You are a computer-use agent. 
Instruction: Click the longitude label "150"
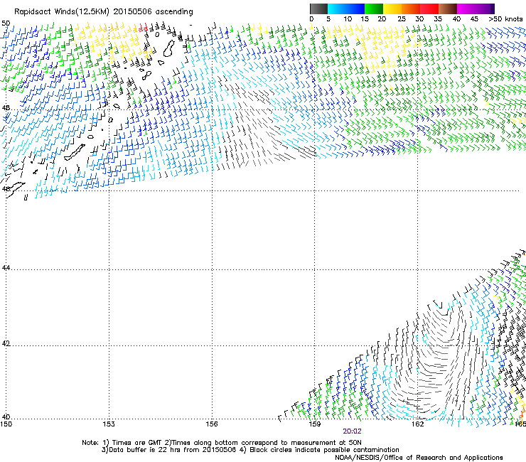[x=6, y=424]
